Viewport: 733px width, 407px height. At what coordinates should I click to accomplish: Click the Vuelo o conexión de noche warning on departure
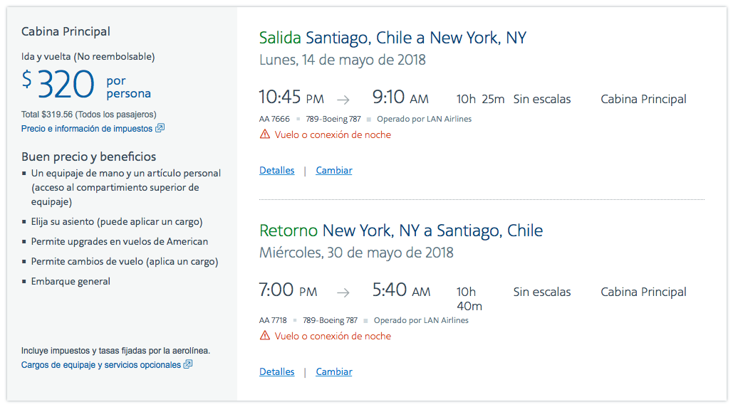coord(333,134)
